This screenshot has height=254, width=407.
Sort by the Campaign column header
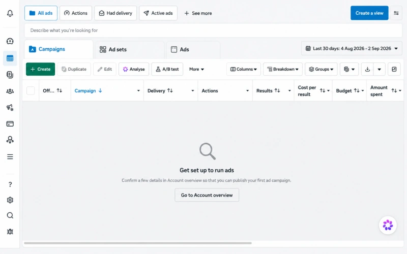point(88,91)
